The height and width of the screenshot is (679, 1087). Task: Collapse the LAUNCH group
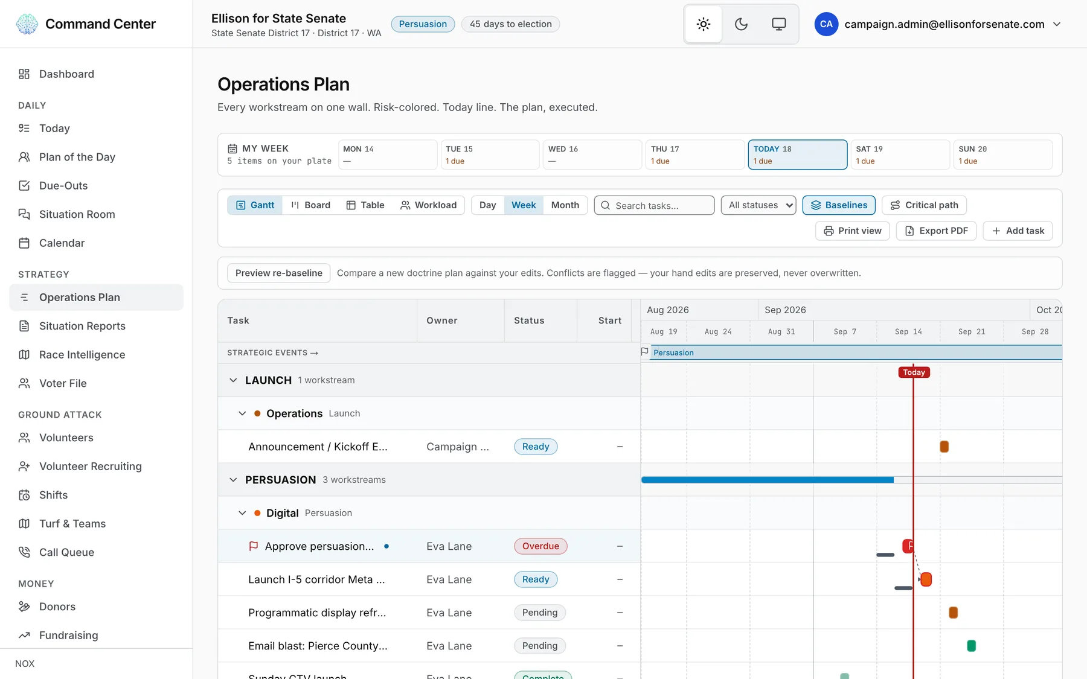(233, 380)
